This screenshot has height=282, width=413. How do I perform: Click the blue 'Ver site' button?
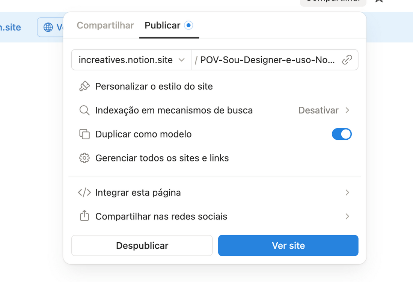(x=288, y=245)
